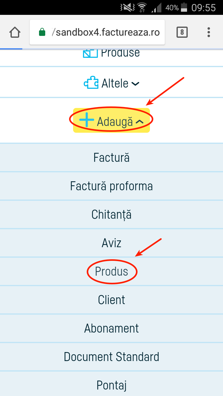223x396 pixels.
Task: Click the padlock security icon in address bar
Action: coord(42,32)
